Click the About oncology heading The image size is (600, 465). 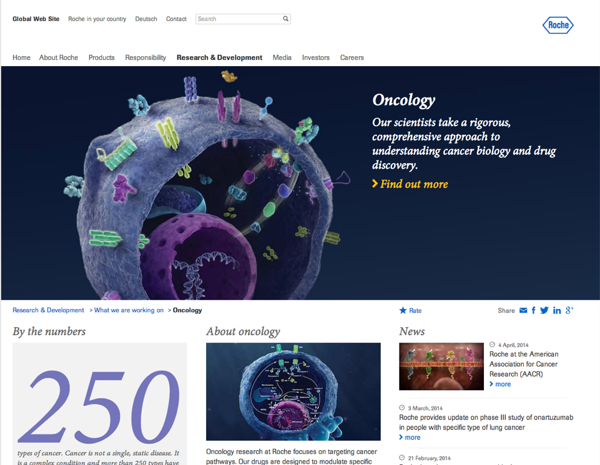[x=243, y=331]
